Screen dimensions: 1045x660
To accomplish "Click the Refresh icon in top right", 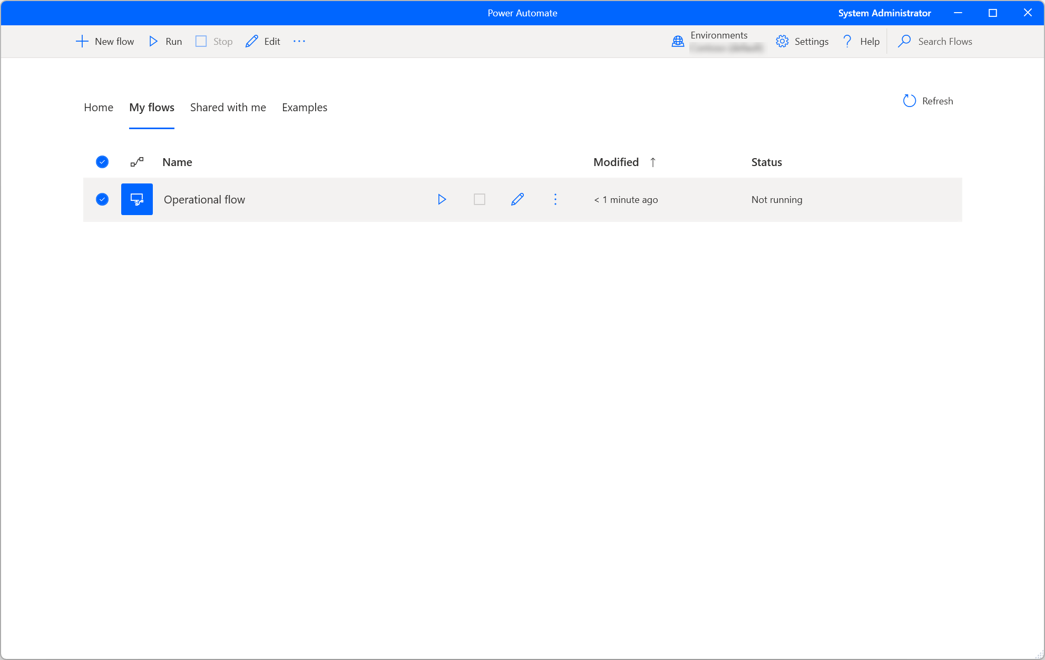I will point(909,101).
